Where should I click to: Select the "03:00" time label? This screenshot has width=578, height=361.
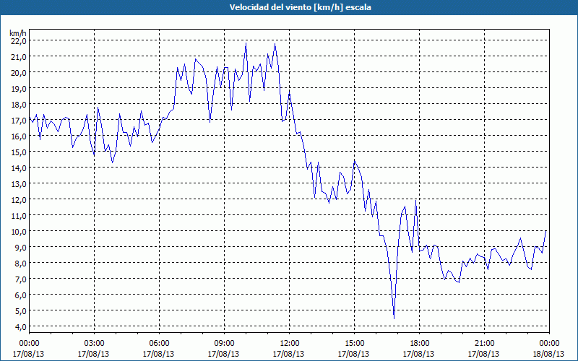click(94, 344)
